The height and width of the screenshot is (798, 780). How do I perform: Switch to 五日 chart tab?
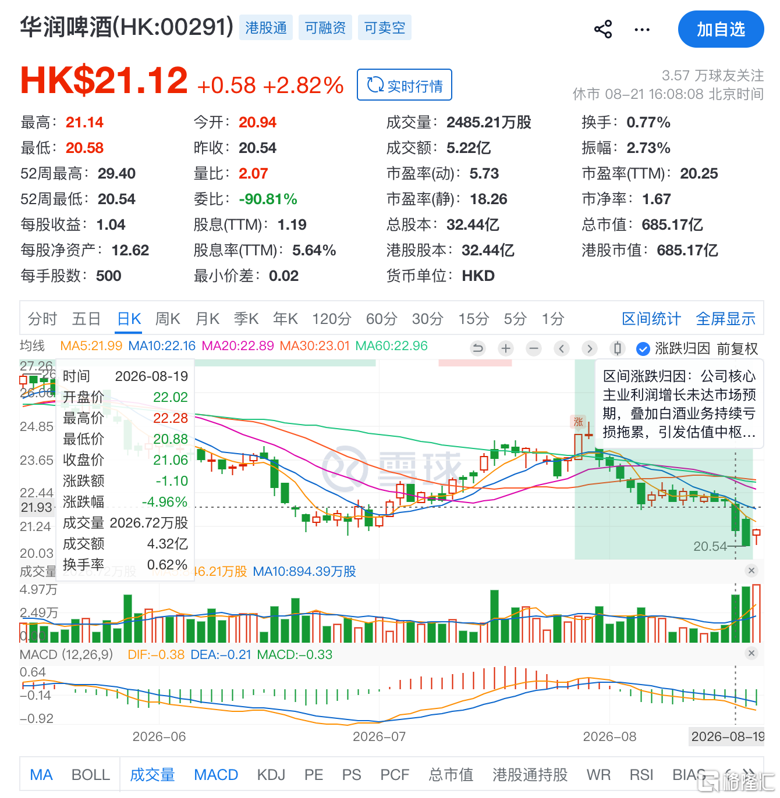click(x=87, y=319)
